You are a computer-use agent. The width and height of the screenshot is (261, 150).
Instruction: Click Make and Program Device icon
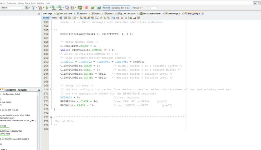(x=54, y=7)
